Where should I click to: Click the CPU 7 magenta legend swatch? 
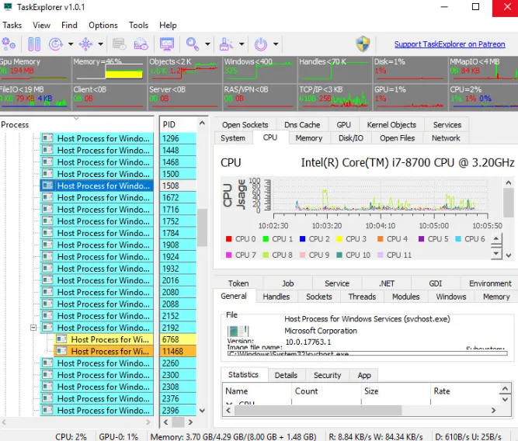tap(228, 255)
